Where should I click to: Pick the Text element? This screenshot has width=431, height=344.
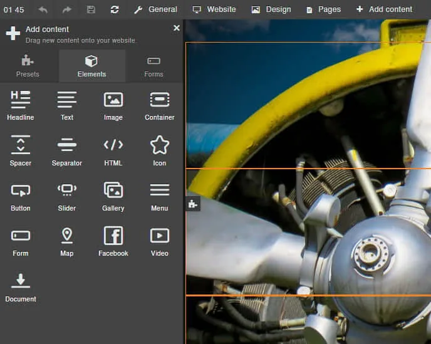(67, 106)
